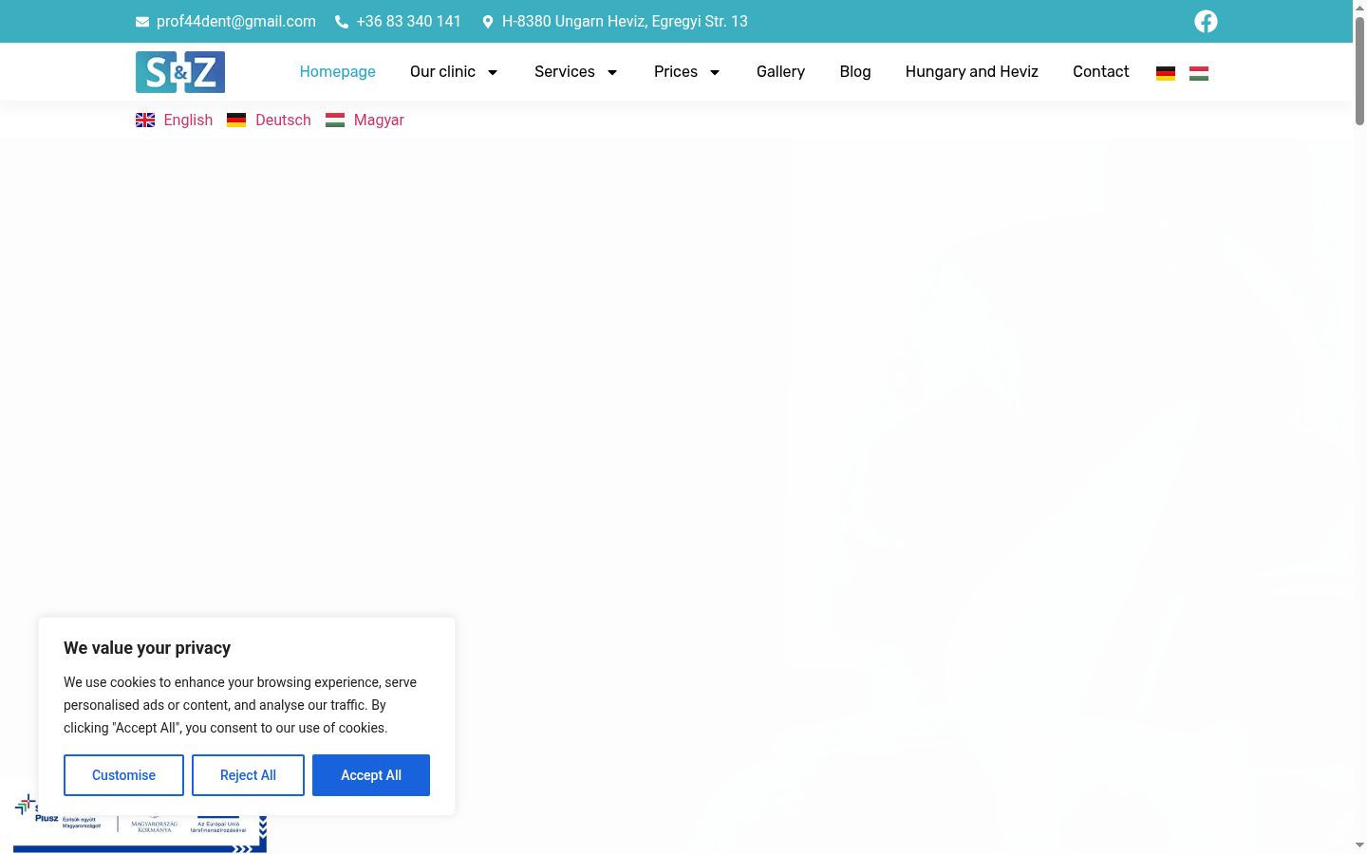
Task: Click the page vertical scrollbar thumb
Action: coord(1359,70)
